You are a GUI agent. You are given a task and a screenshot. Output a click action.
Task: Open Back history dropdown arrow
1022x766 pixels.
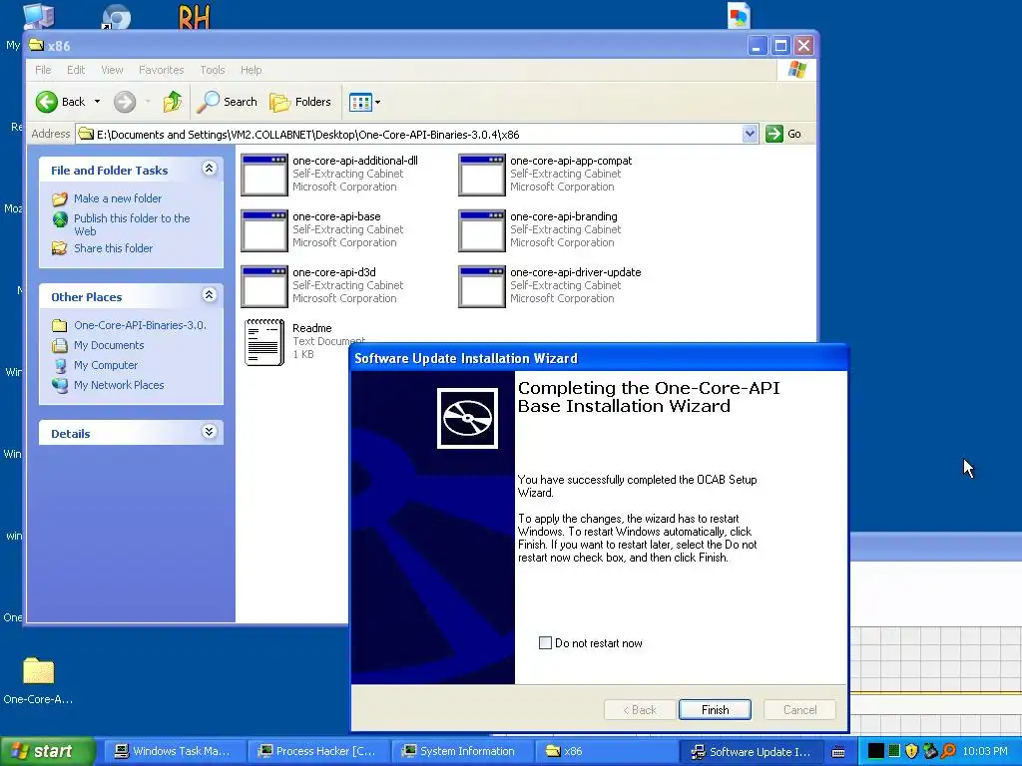(x=97, y=102)
